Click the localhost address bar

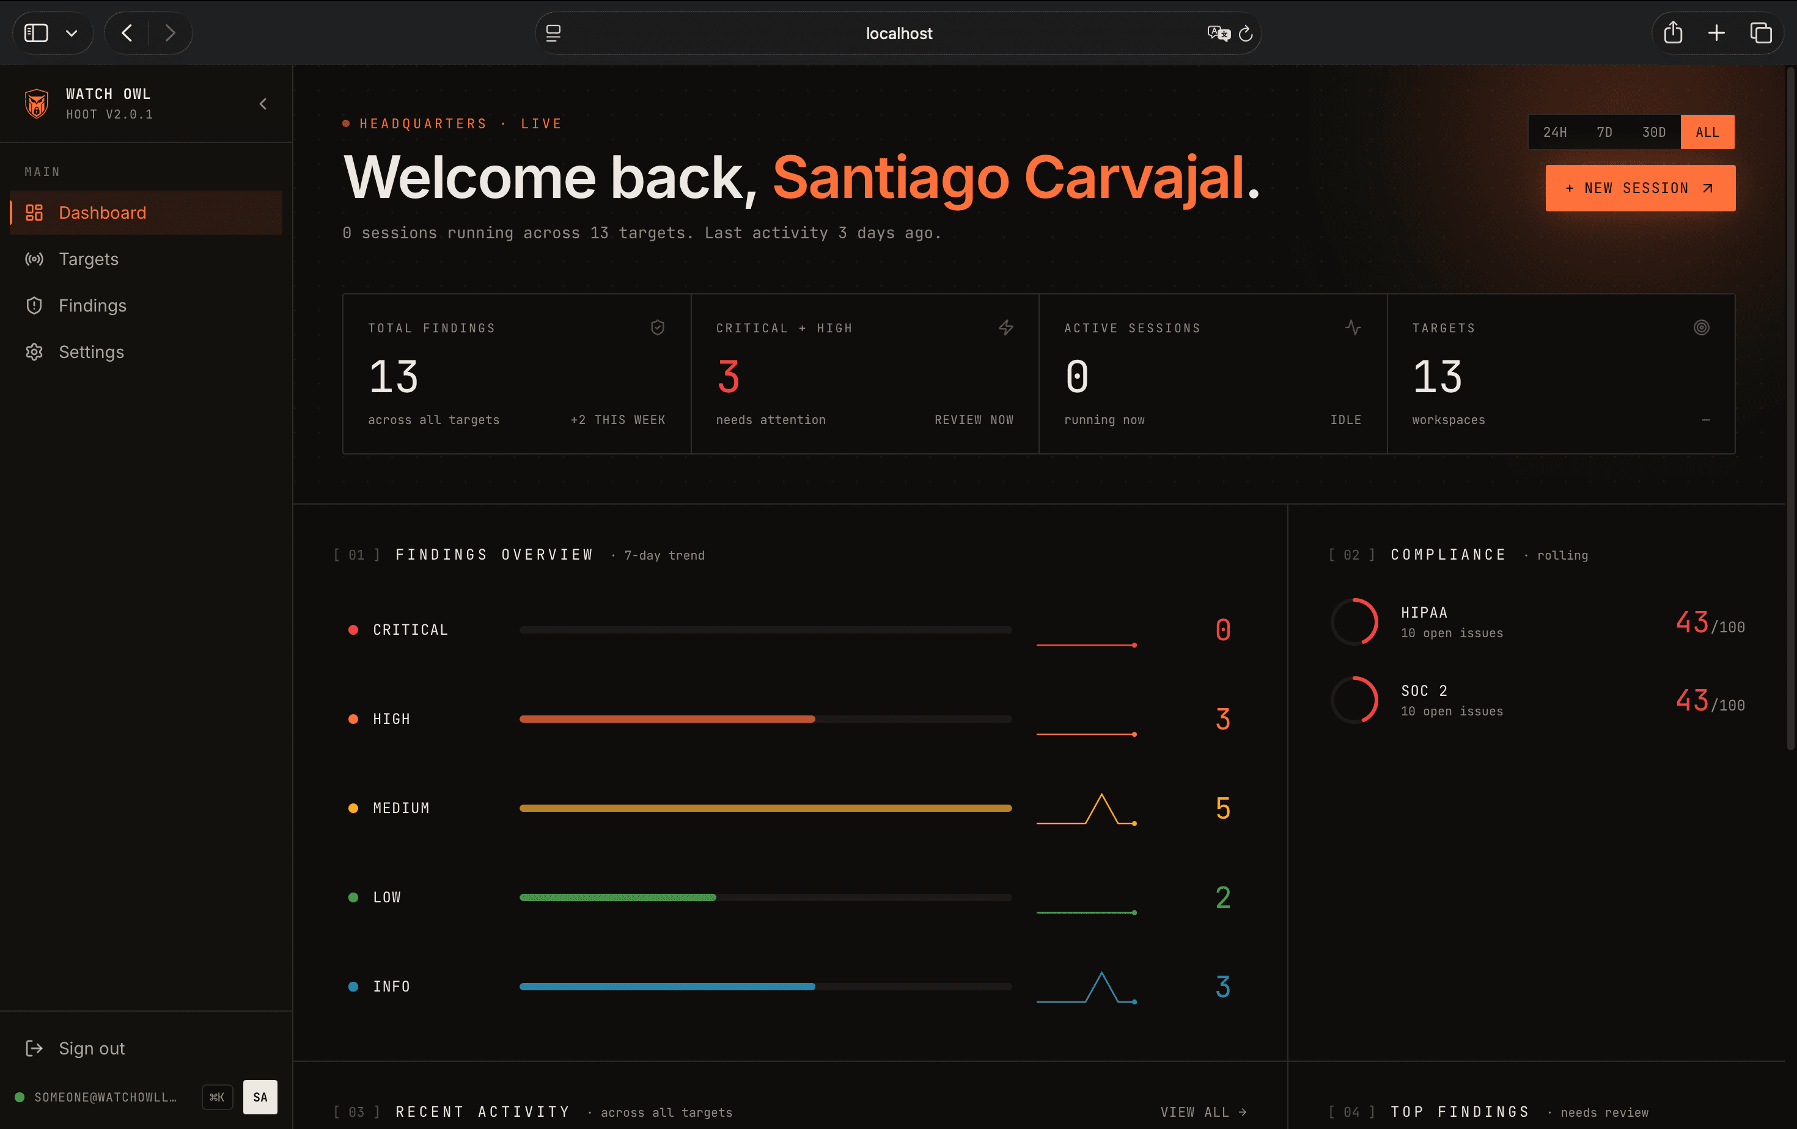click(898, 33)
